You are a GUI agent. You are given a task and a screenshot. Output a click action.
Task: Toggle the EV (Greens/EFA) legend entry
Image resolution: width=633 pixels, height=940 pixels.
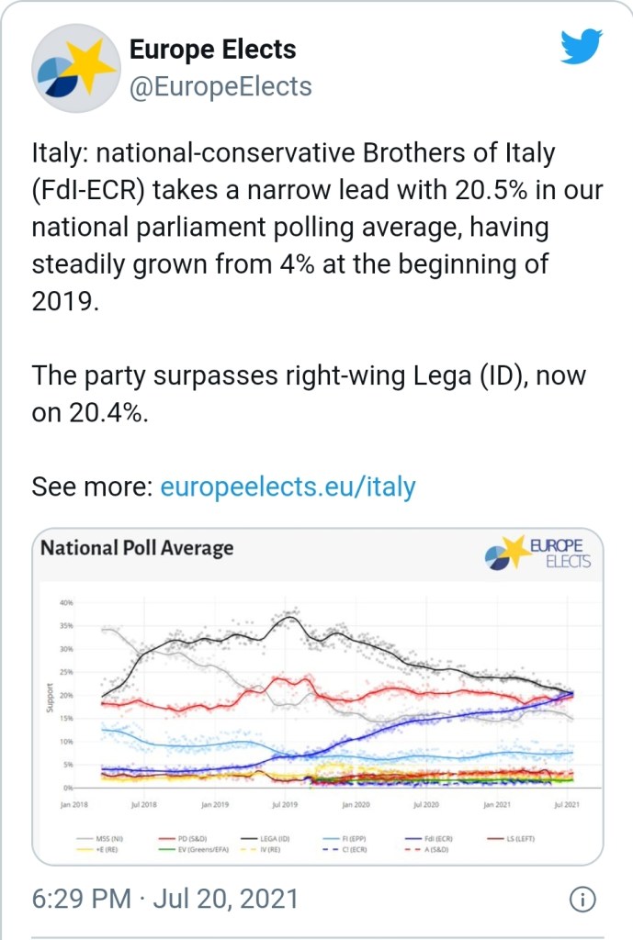tap(198, 851)
